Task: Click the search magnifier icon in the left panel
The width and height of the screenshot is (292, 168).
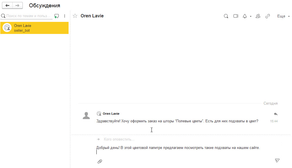Action: click(x=3, y=16)
